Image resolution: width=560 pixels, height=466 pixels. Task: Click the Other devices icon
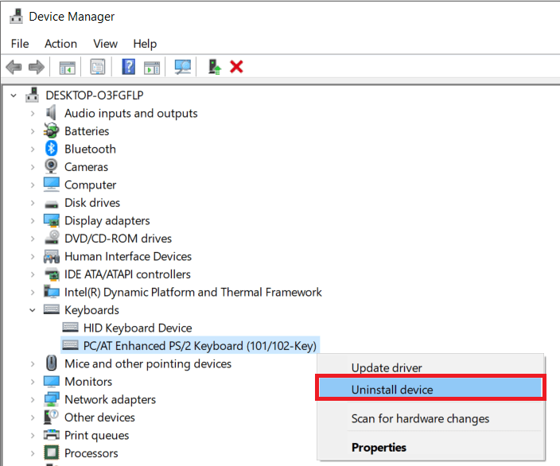(x=51, y=417)
